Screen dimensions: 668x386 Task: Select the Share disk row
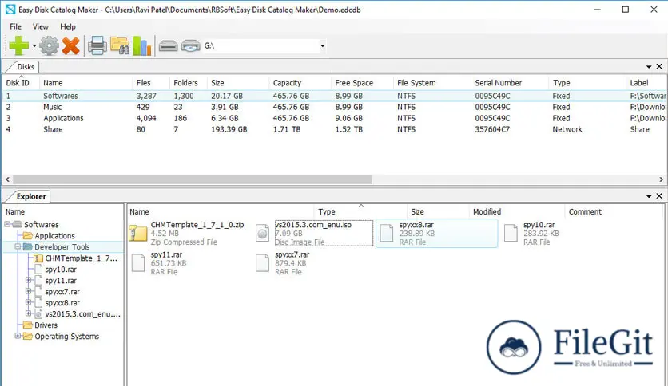334,129
